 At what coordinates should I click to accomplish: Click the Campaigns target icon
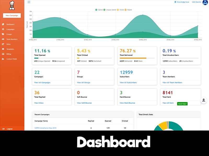click(x=3, y=29)
